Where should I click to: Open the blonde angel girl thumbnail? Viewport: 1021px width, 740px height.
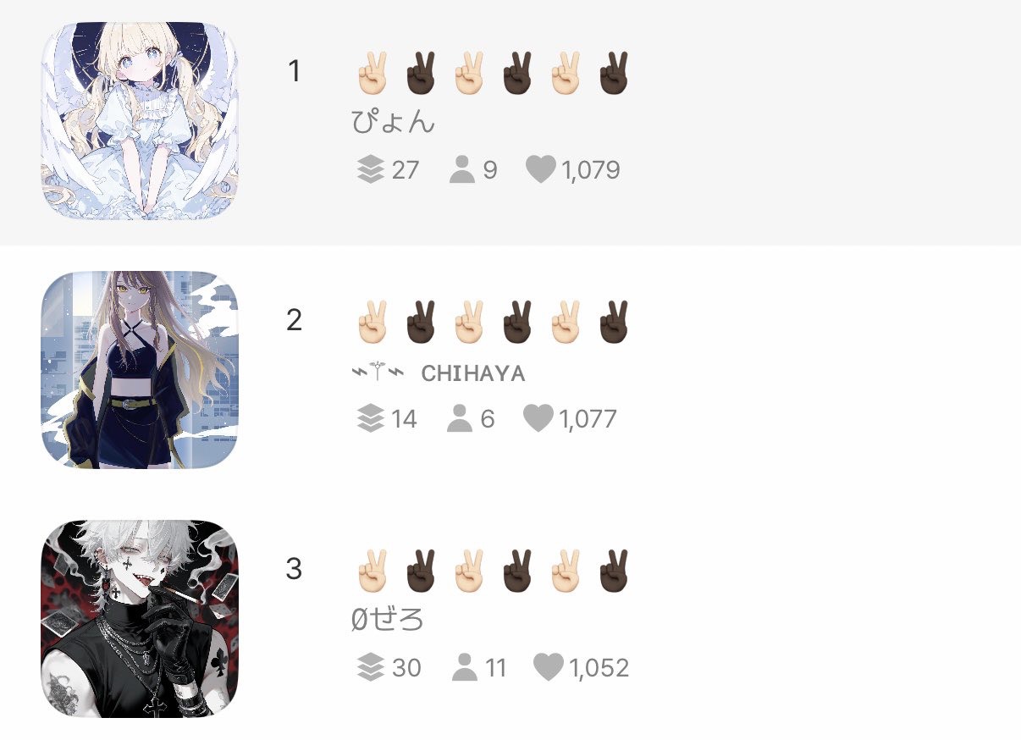pyautogui.click(x=140, y=121)
